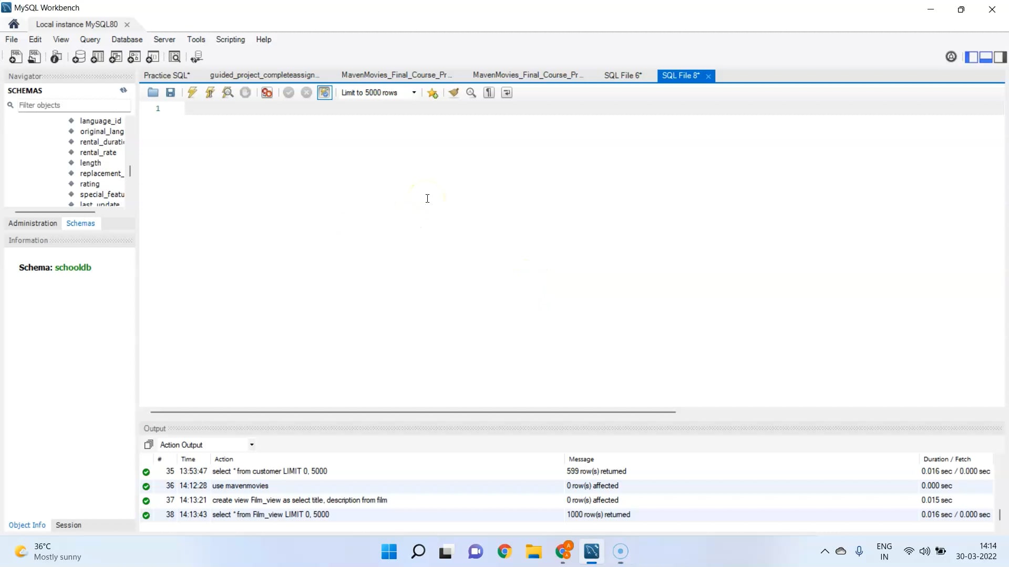
Task: Open the Query menu
Action: click(90, 39)
